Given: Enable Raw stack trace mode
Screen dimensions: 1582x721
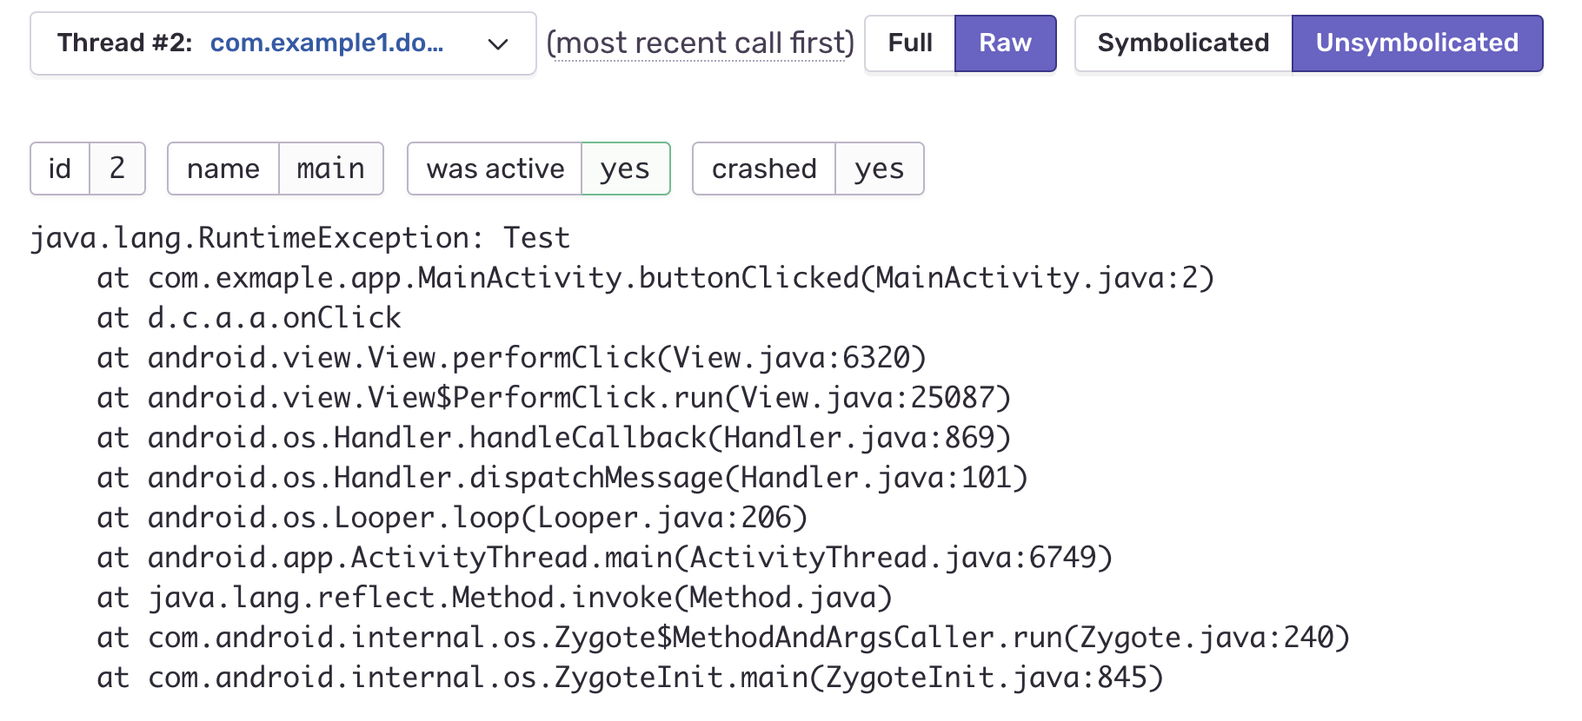Looking at the screenshot, I should [x=1005, y=43].
